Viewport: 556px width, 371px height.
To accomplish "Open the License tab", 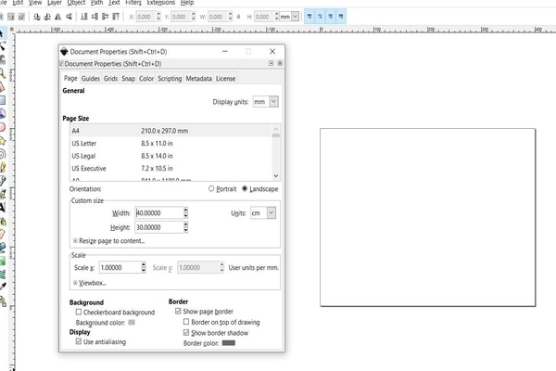I will tap(225, 79).
